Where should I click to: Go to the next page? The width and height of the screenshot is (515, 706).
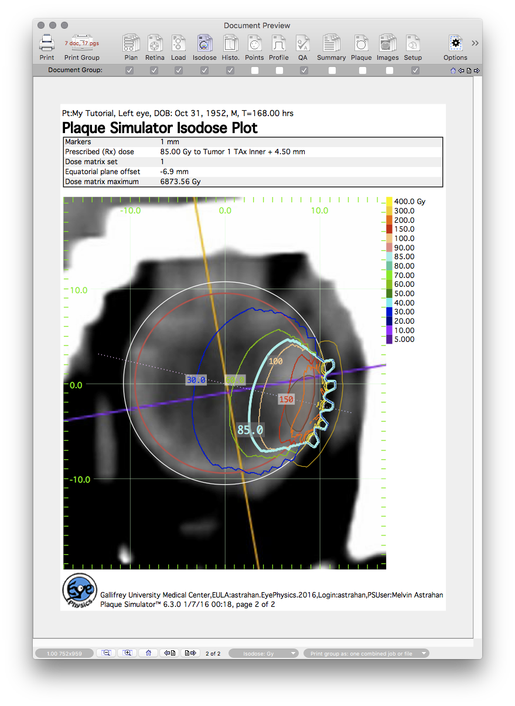point(190,653)
